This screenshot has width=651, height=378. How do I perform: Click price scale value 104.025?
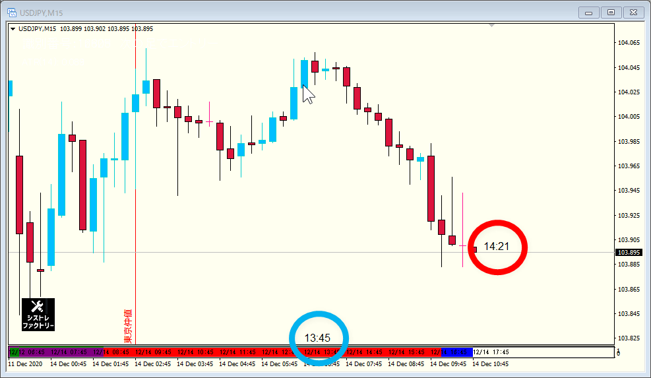click(629, 92)
